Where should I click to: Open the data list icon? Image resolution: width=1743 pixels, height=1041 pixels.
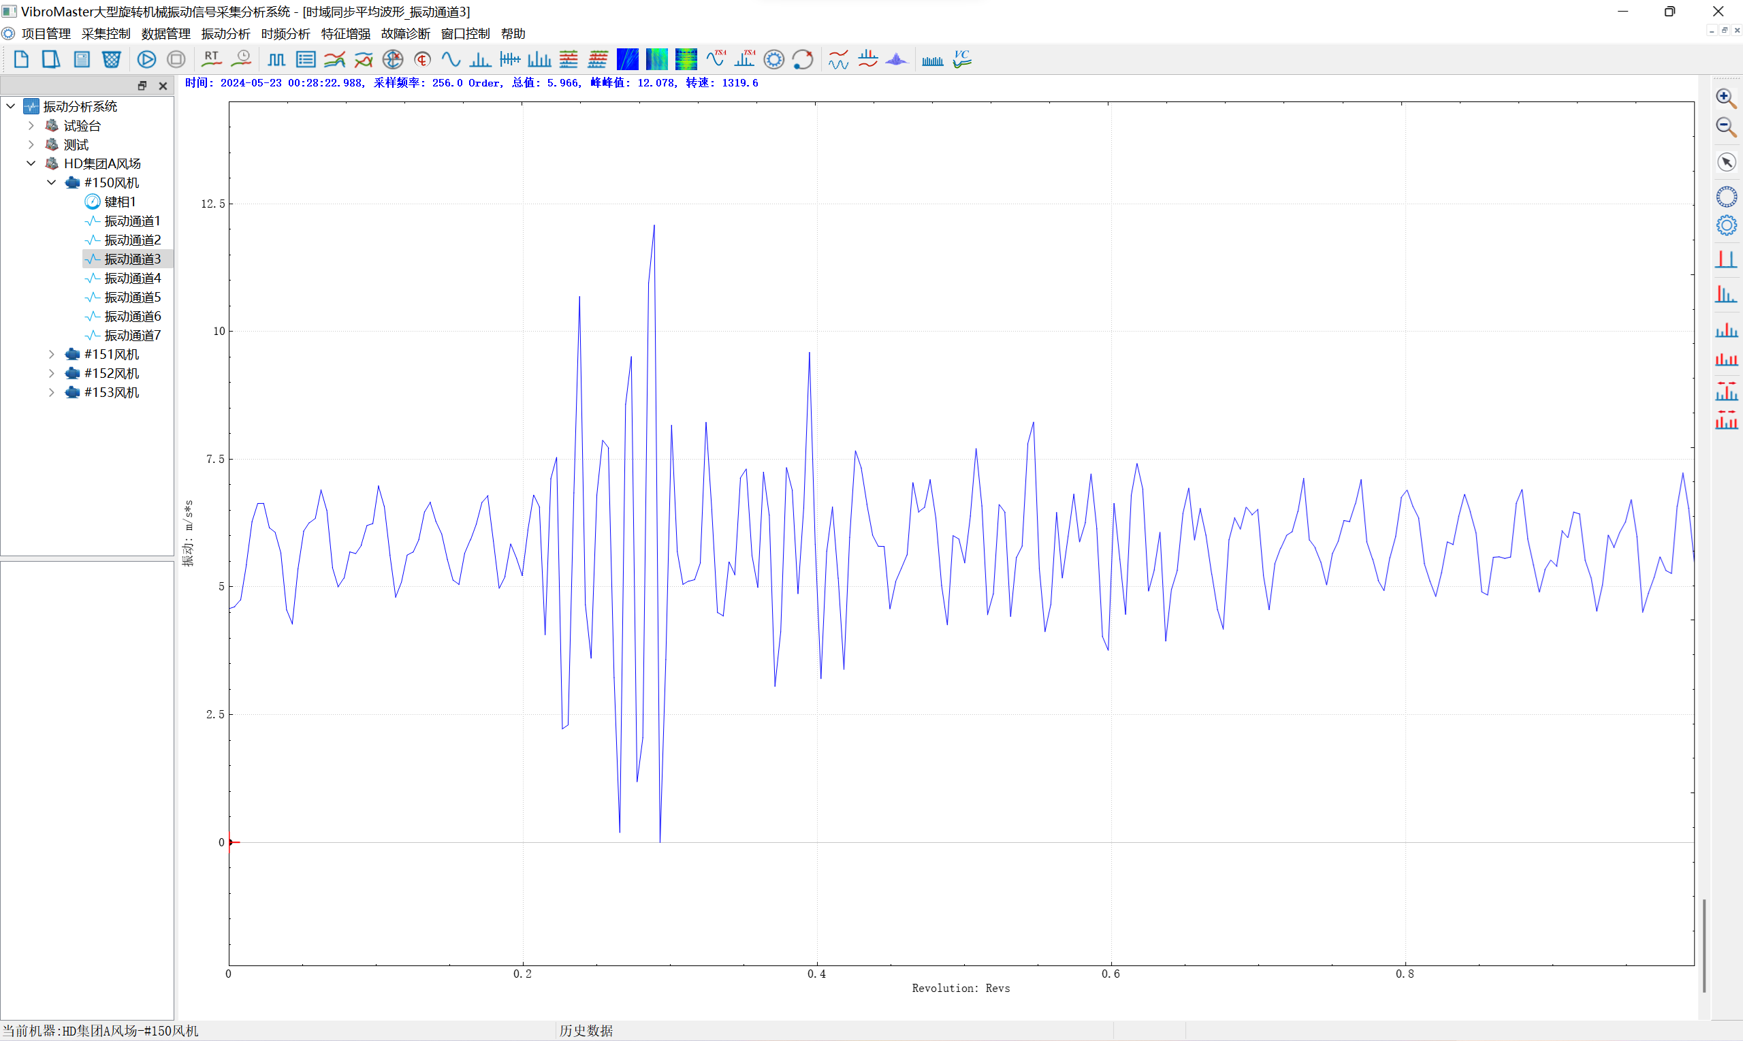point(306,60)
